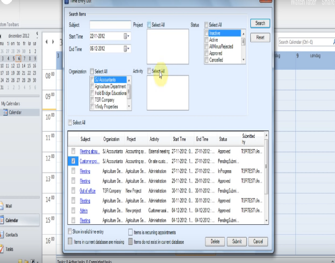Toggle results list Select All checkbox
Image resolution: width=335 pixels, height=263 pixels.
tap(70, 122)
